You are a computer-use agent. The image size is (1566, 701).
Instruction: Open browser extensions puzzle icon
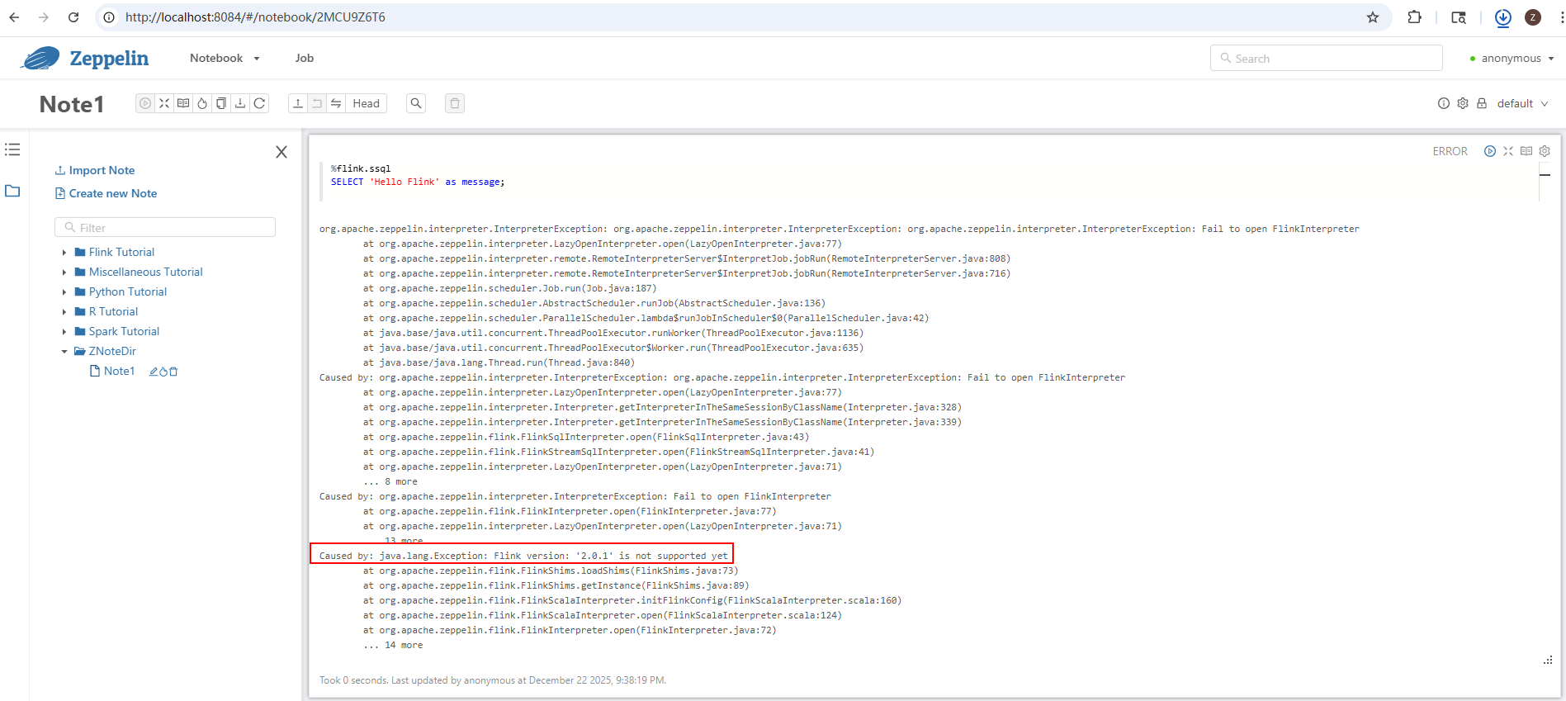1415,17
